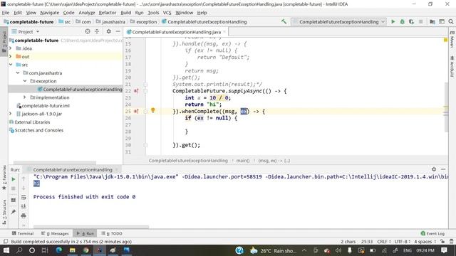Image resolution: width=456 pixels, height=256 pixels.
Task: Change line separator CRLF in status bar
Action: (x=383, y=242)
